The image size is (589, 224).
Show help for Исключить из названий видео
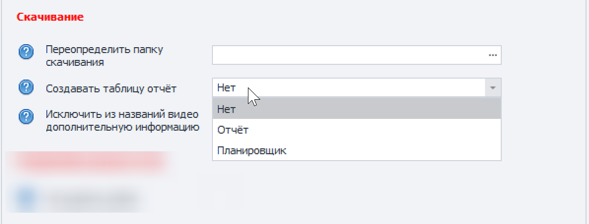26,117
